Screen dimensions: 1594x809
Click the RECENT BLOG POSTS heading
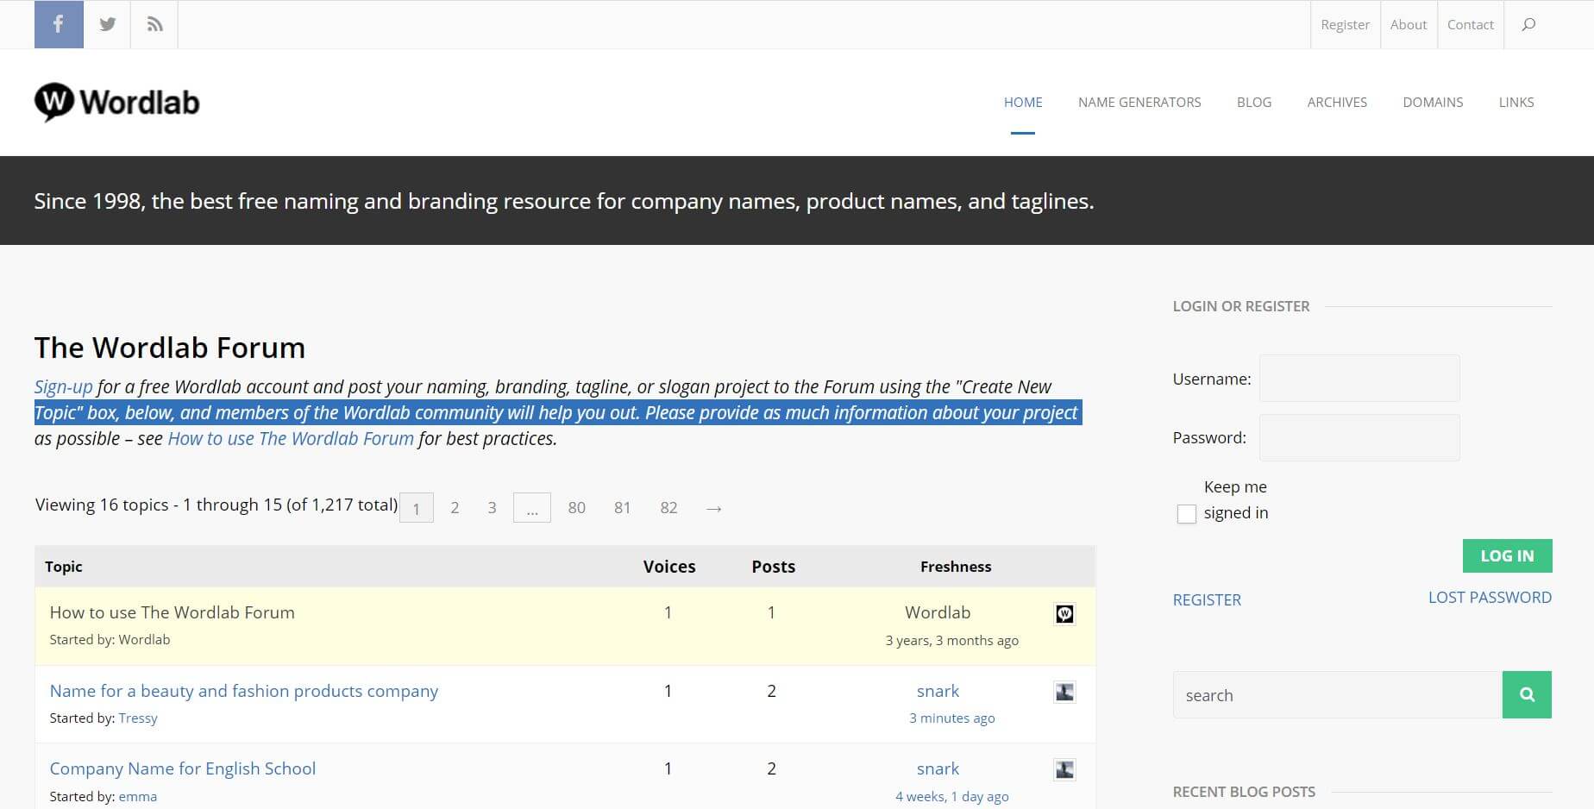[1244, 792]
